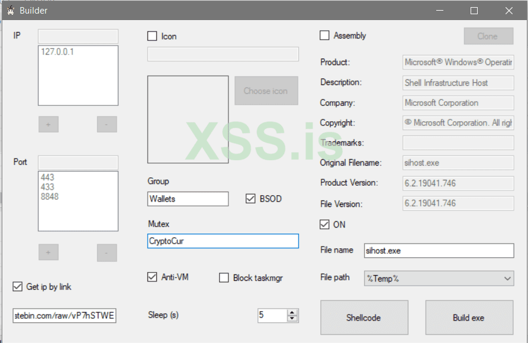Click the Description field Shell Infrastructure Host

[x=458, y=83]
